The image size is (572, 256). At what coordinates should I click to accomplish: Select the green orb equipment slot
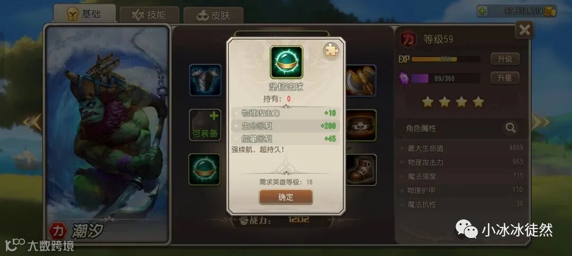(x=204, y=169)
